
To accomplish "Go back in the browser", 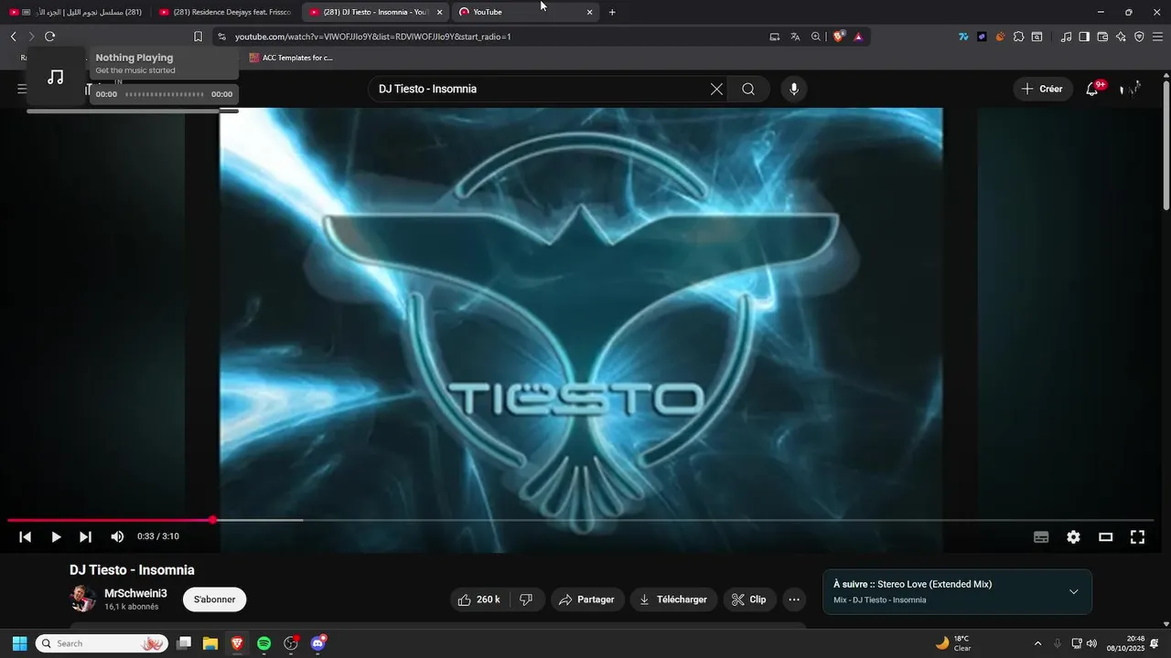I will click(13, 37).
